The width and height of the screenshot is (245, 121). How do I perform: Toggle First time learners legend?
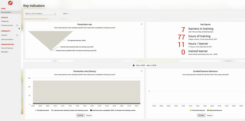[197, 110]
